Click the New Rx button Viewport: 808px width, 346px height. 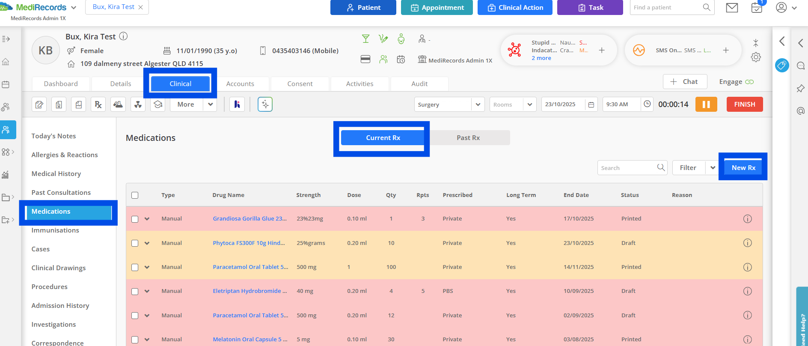click(x=743, y=168)
